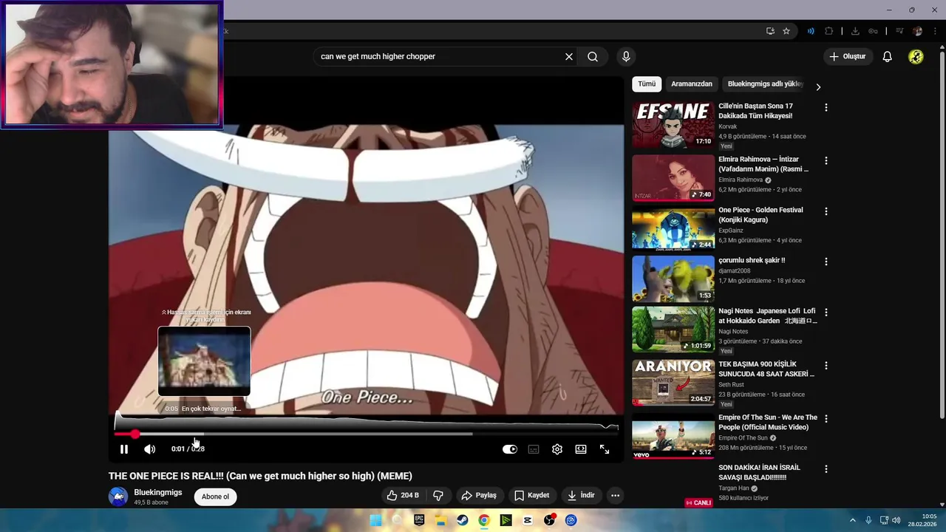Open the Oluştur create button

tap(848, 57)
